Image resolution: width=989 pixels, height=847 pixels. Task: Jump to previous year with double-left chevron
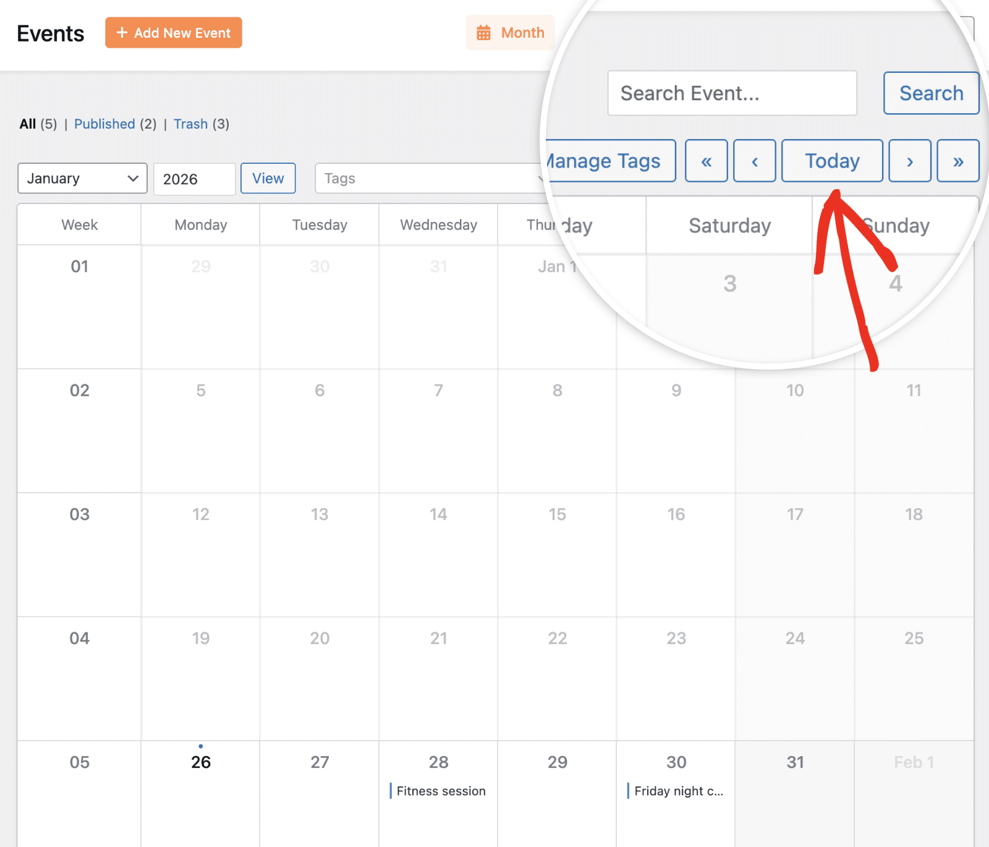[706, 161]
